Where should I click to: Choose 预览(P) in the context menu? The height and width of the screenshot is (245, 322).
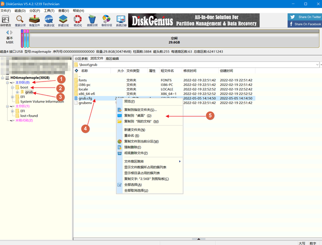[149, 102]
